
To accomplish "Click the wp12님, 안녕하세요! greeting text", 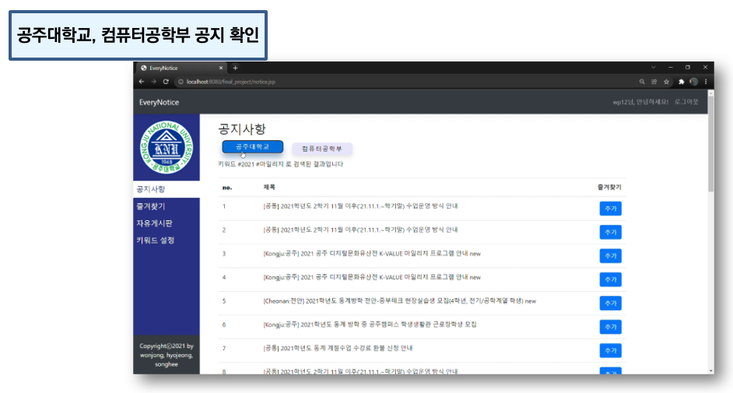I will (x=640, y=102).
